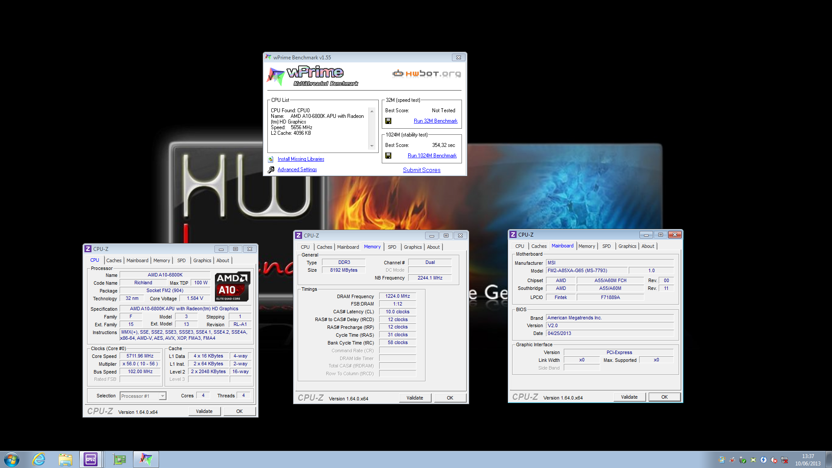
Task: Click the blue lightning bolt tray icon
Action: pyautogui.click(x=764, y=460)
